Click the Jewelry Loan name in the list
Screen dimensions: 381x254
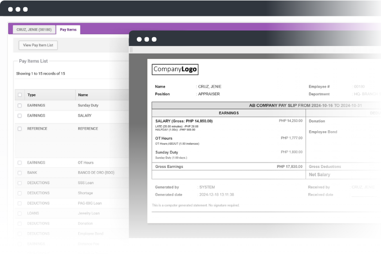[89, 213]
